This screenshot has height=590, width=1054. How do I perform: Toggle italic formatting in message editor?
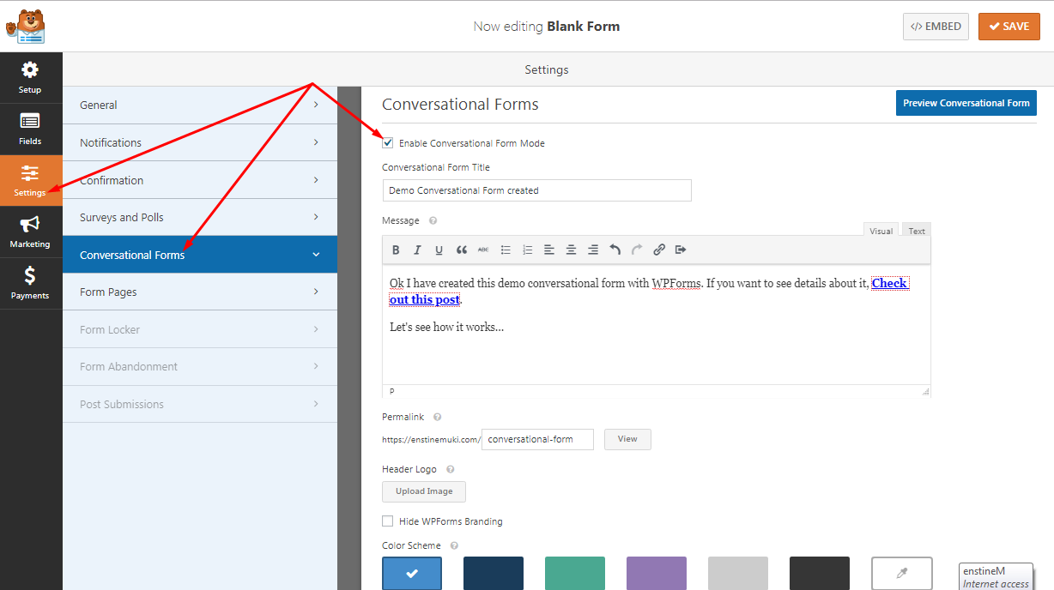pos(417,250)
